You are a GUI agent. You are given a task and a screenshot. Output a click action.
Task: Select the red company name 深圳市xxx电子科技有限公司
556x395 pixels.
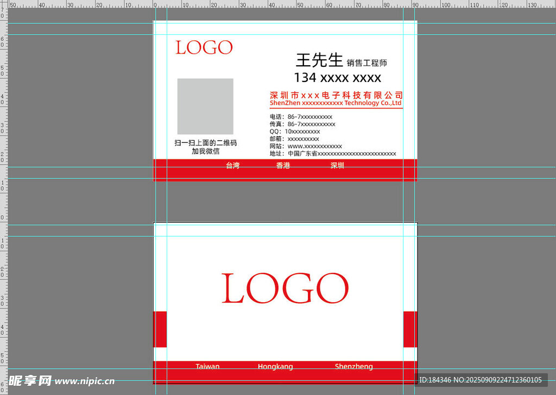(336, 95)
